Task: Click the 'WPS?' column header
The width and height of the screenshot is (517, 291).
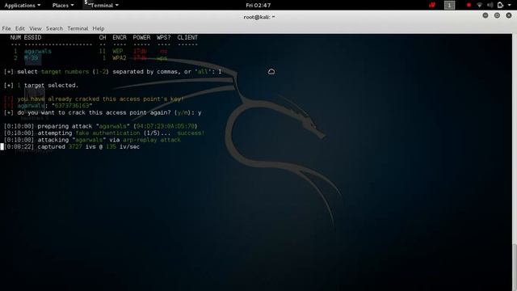Action: coord(163,38)
